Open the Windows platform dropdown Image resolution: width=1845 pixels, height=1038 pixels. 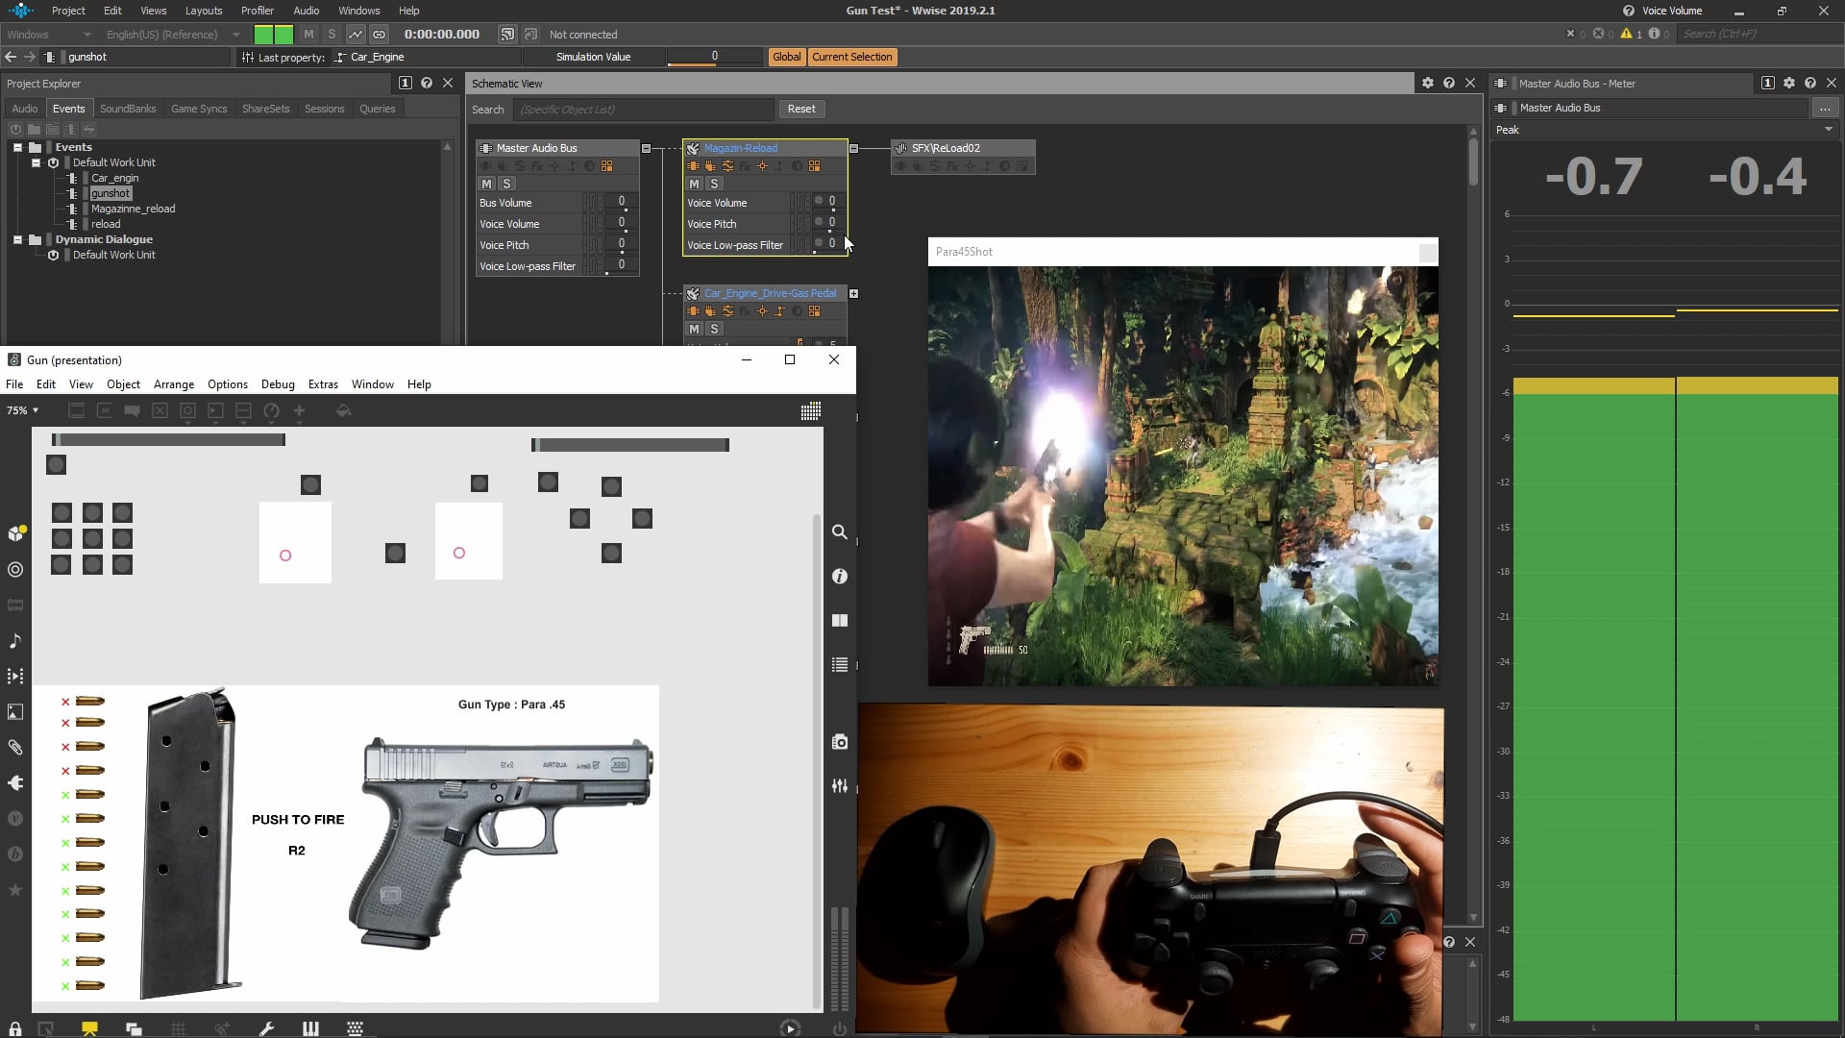pos(48,35)
